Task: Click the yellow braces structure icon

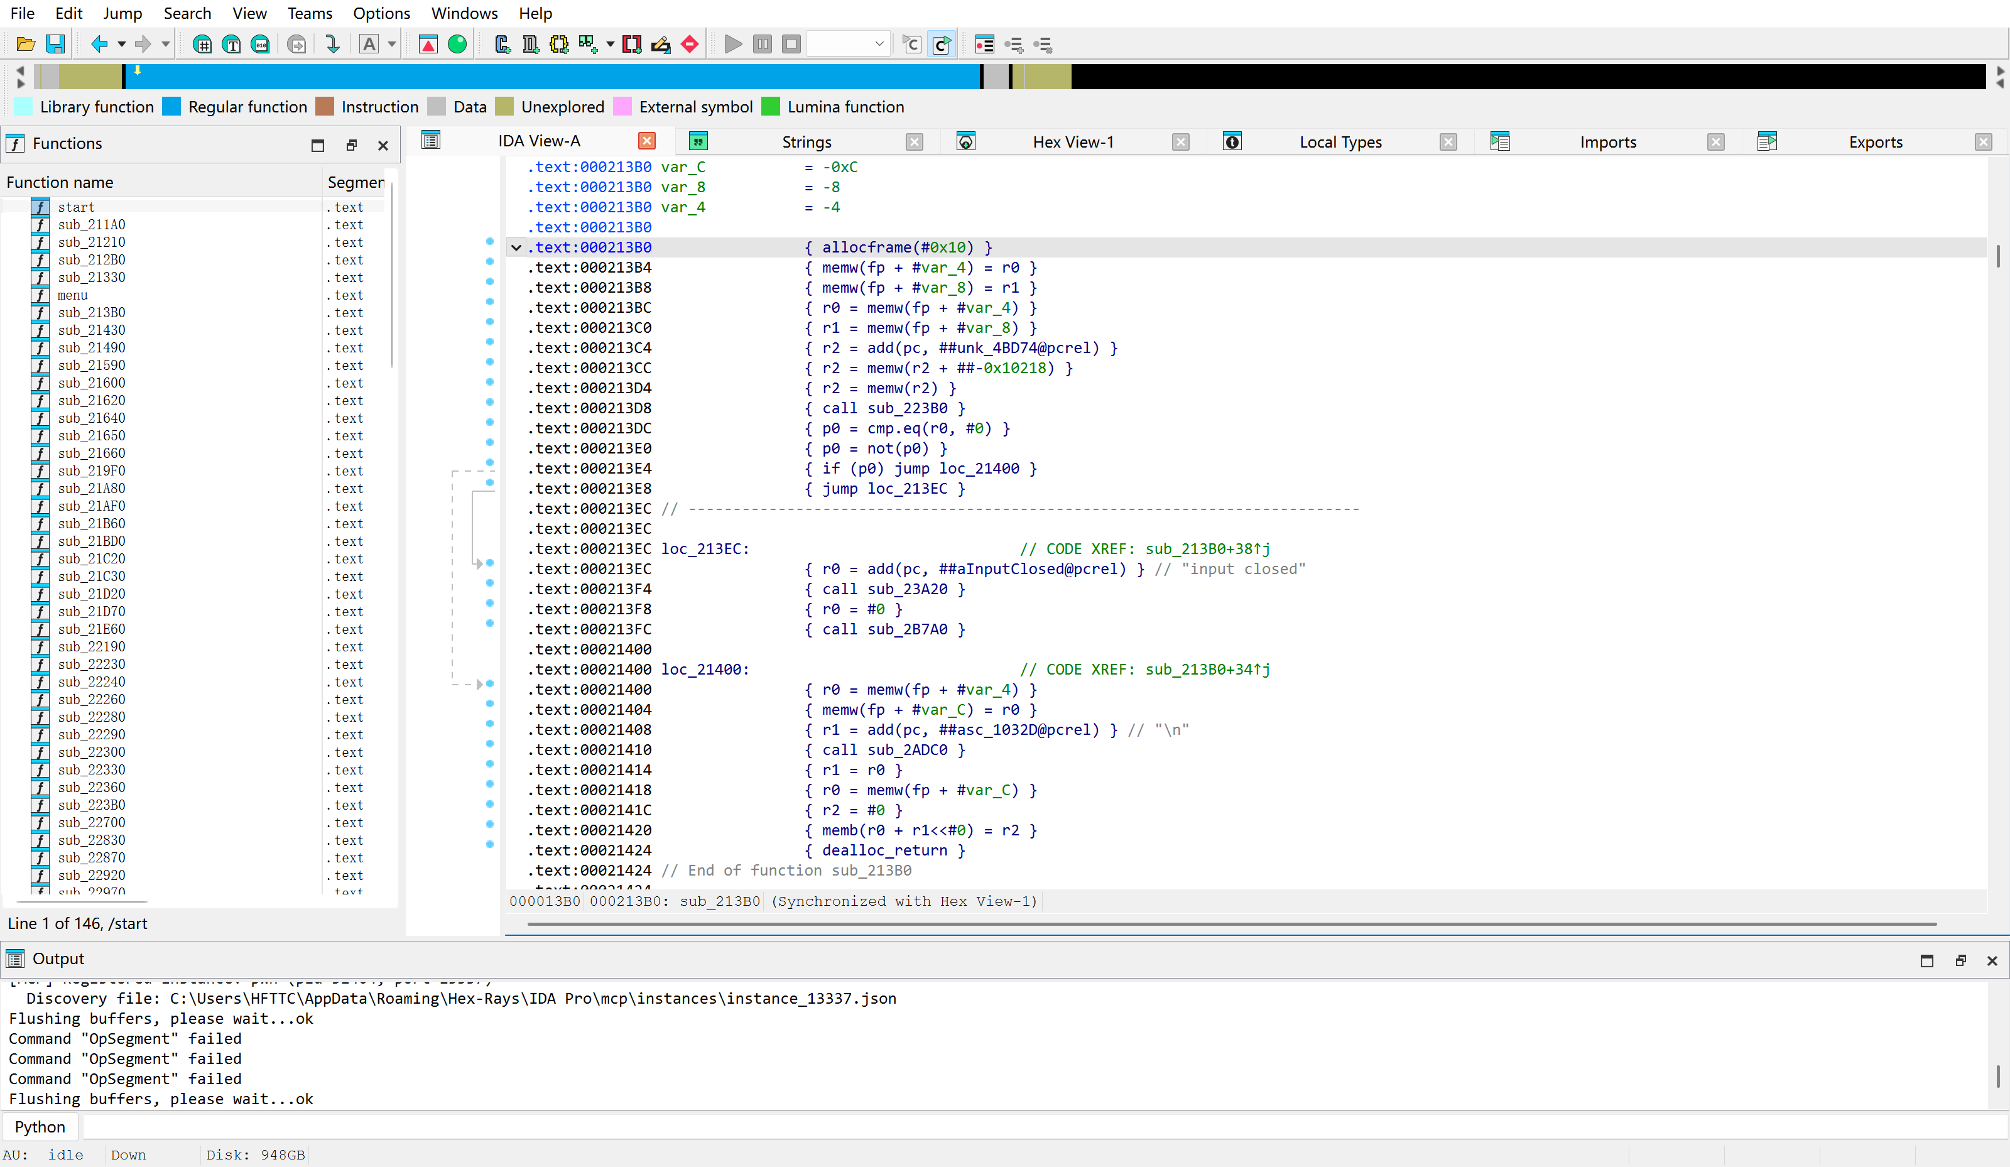Action: click(559, 45)
